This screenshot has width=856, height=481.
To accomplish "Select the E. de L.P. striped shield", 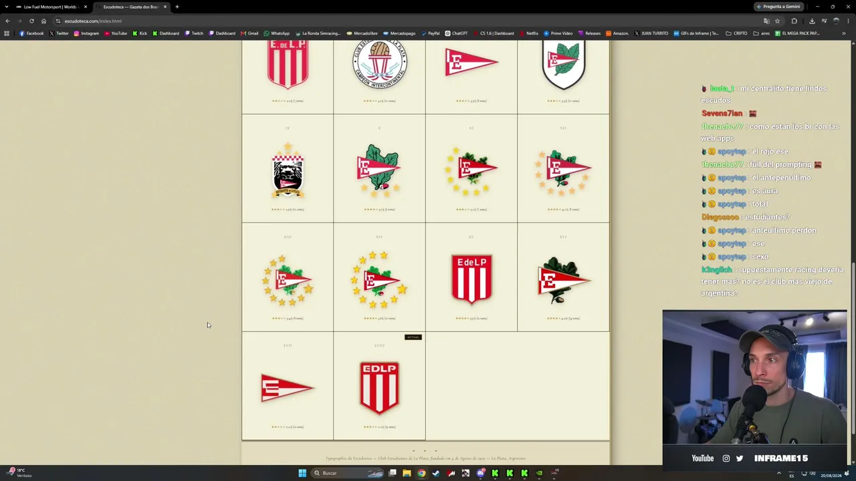I will click(x=288, y=63).
